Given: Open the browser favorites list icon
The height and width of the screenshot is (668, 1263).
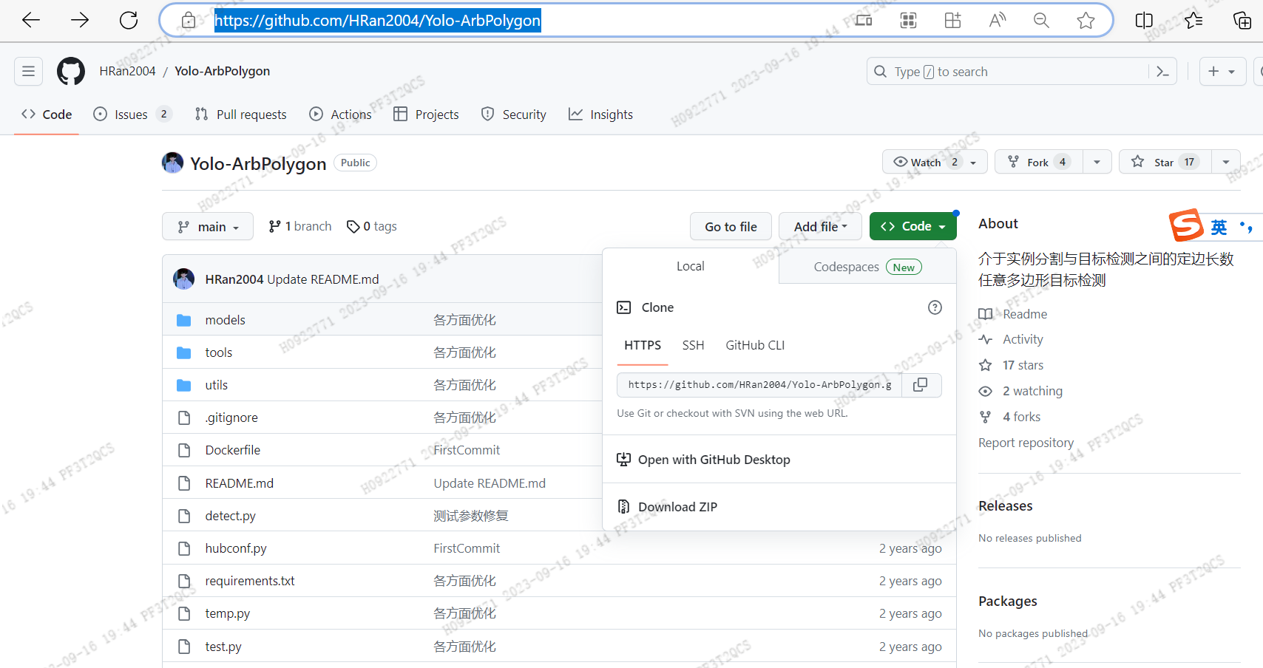Looking at the screenshot, I should pos(1193,20).
